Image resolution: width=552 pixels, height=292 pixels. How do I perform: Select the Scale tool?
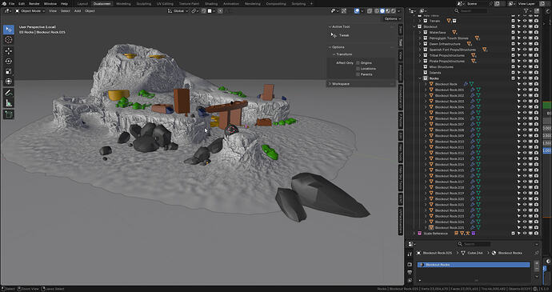click(x=9, y=71)
